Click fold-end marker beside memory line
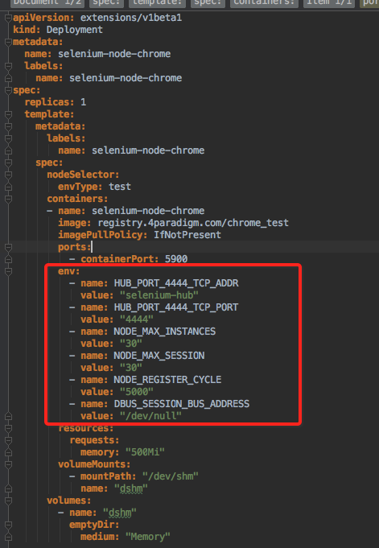379x548 pixels. 8,452
